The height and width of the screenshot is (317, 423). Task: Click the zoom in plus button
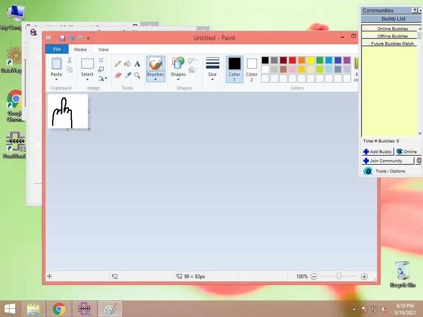364,277
